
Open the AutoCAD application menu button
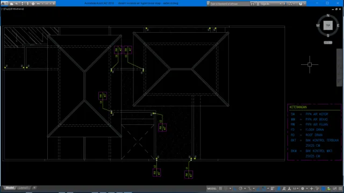(3, 4)
